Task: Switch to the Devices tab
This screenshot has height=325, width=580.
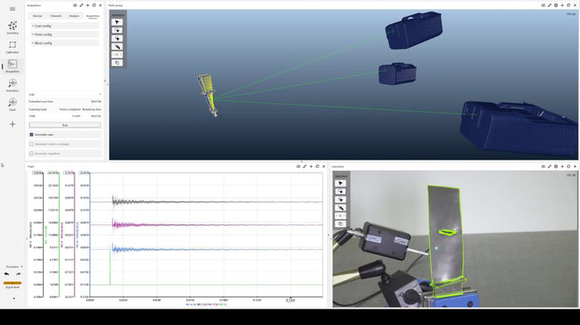Action: pyautogui.click(x=37, y=16)
